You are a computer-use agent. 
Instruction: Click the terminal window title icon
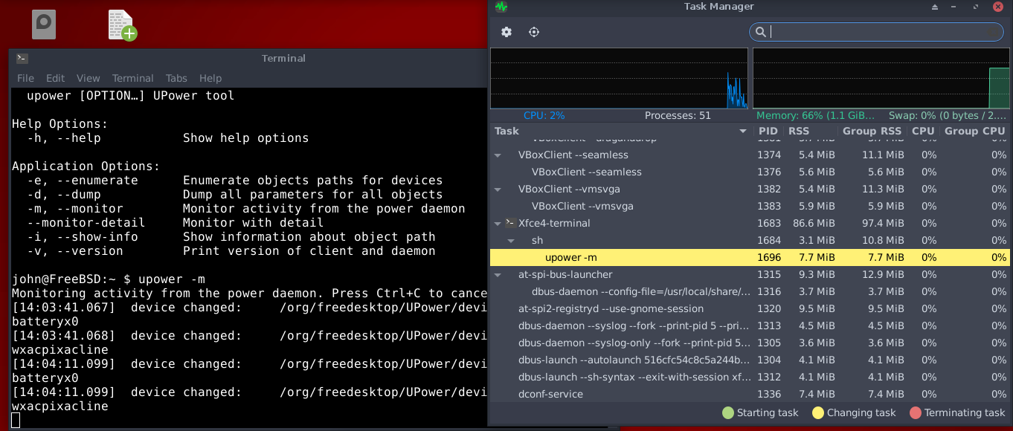pyautogui.click(x=22, y=59)
